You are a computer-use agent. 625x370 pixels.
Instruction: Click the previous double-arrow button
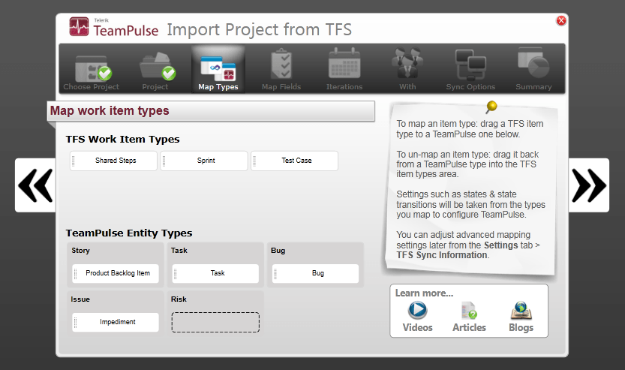[35, 185]
